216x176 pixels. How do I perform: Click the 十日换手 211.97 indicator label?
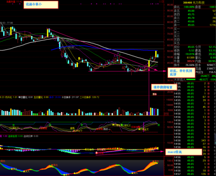[70, 97]
